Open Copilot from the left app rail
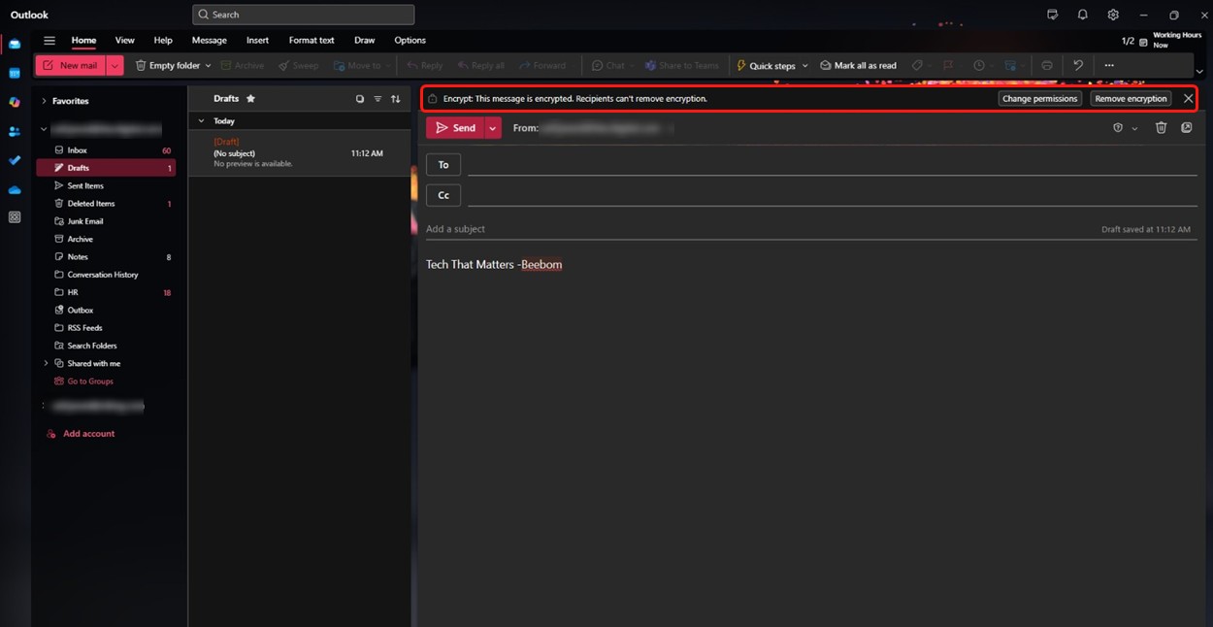Viewport: 1213px width, 627px height. 15,102
